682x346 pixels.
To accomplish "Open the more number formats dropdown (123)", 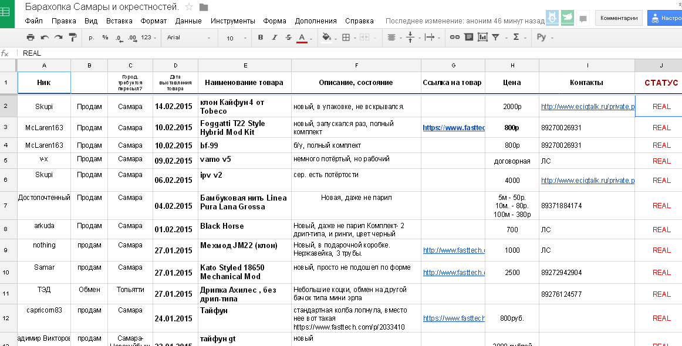I will coord(148,38).
